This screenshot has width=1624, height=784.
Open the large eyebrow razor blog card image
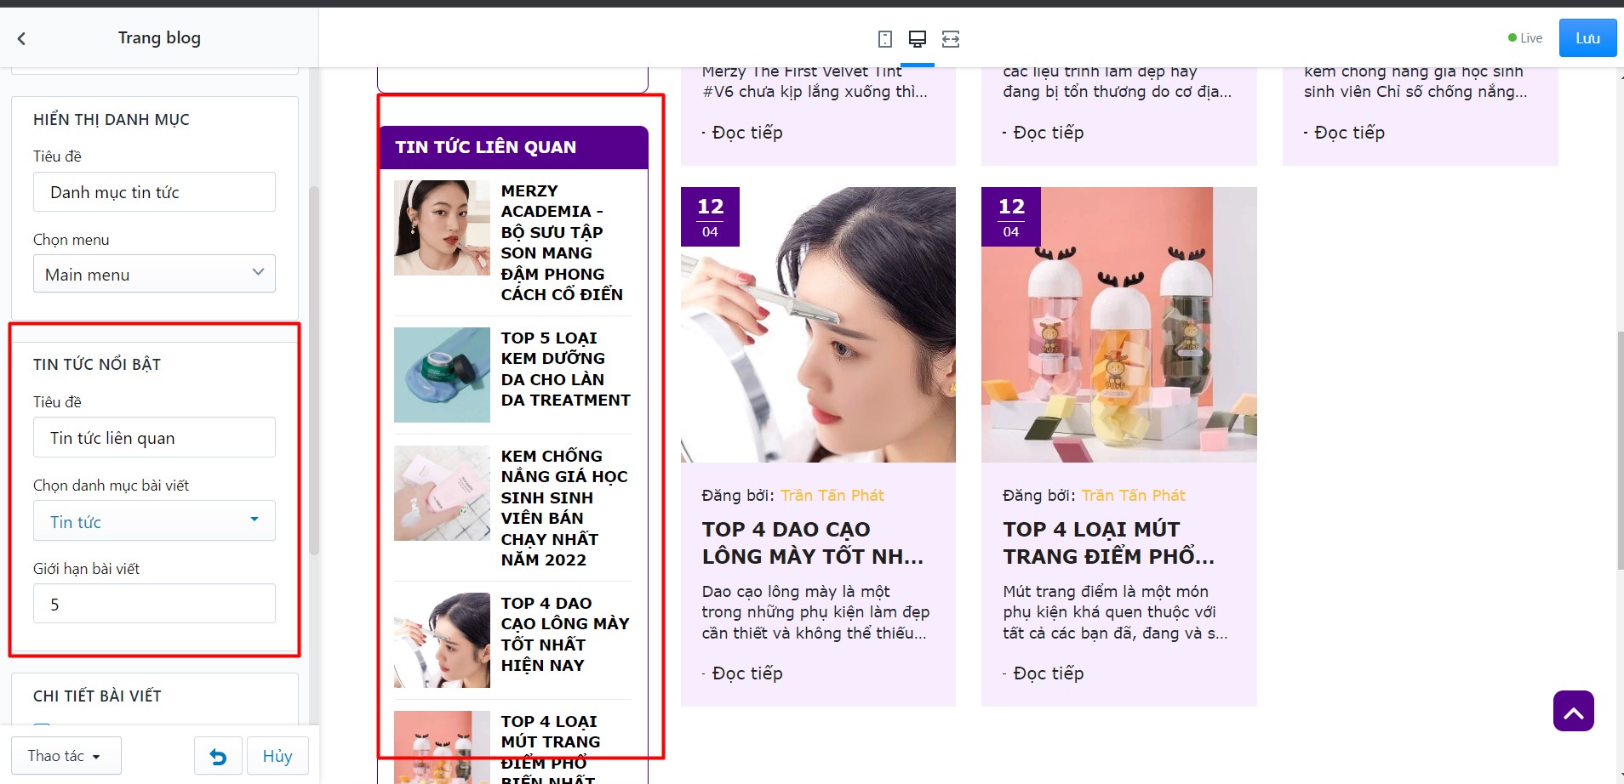point(818,325)
